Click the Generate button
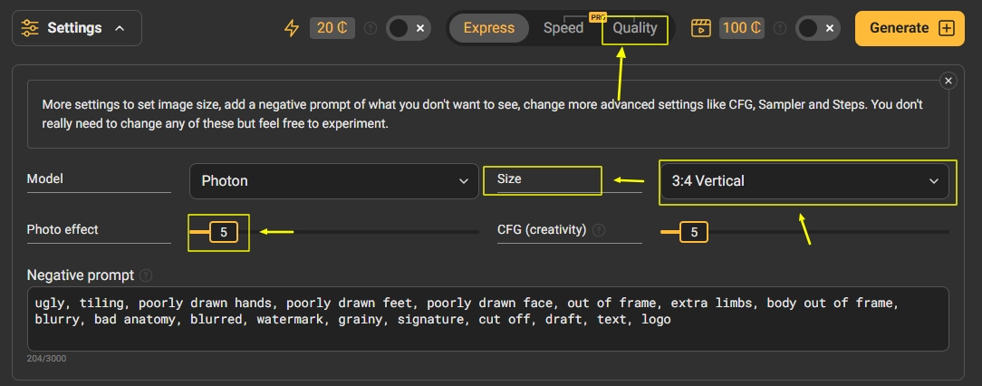This screenshot has width=982, height=386. click(910, 28)
